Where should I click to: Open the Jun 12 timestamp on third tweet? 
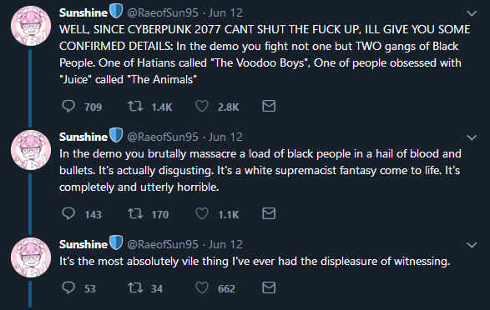click(225, 244)
